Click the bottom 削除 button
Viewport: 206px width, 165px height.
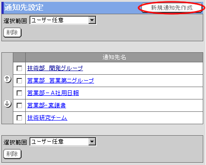point(12,154)
